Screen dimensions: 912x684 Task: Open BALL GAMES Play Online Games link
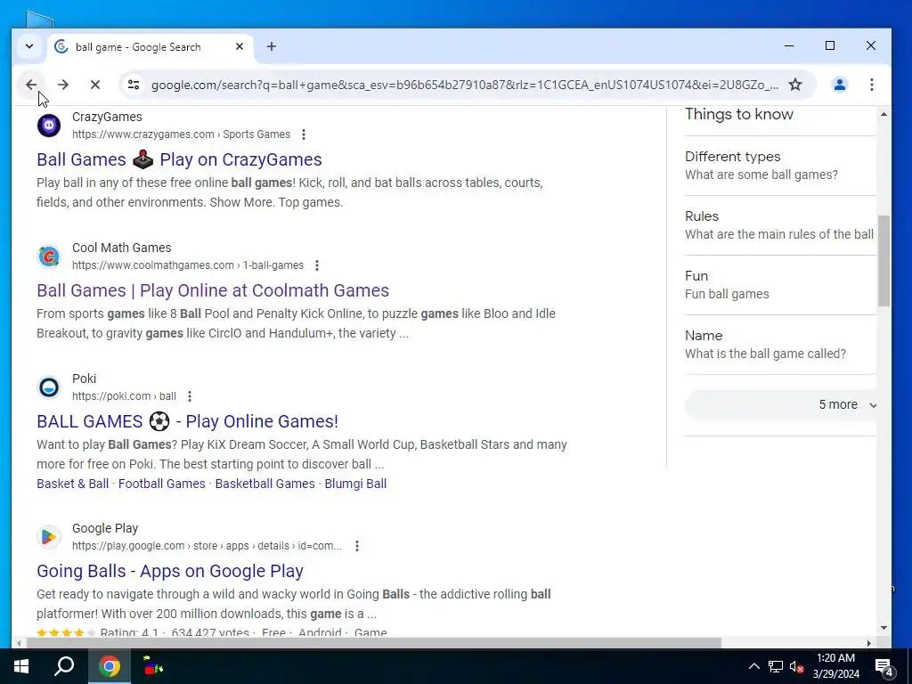coord(187,421)
